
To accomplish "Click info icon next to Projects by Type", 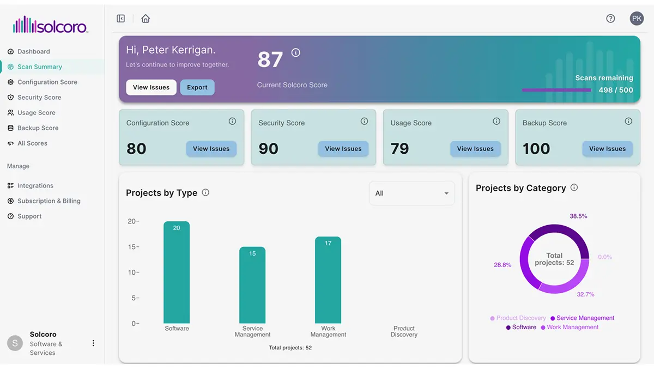I will pyautogui.click(x=205, y=192).
